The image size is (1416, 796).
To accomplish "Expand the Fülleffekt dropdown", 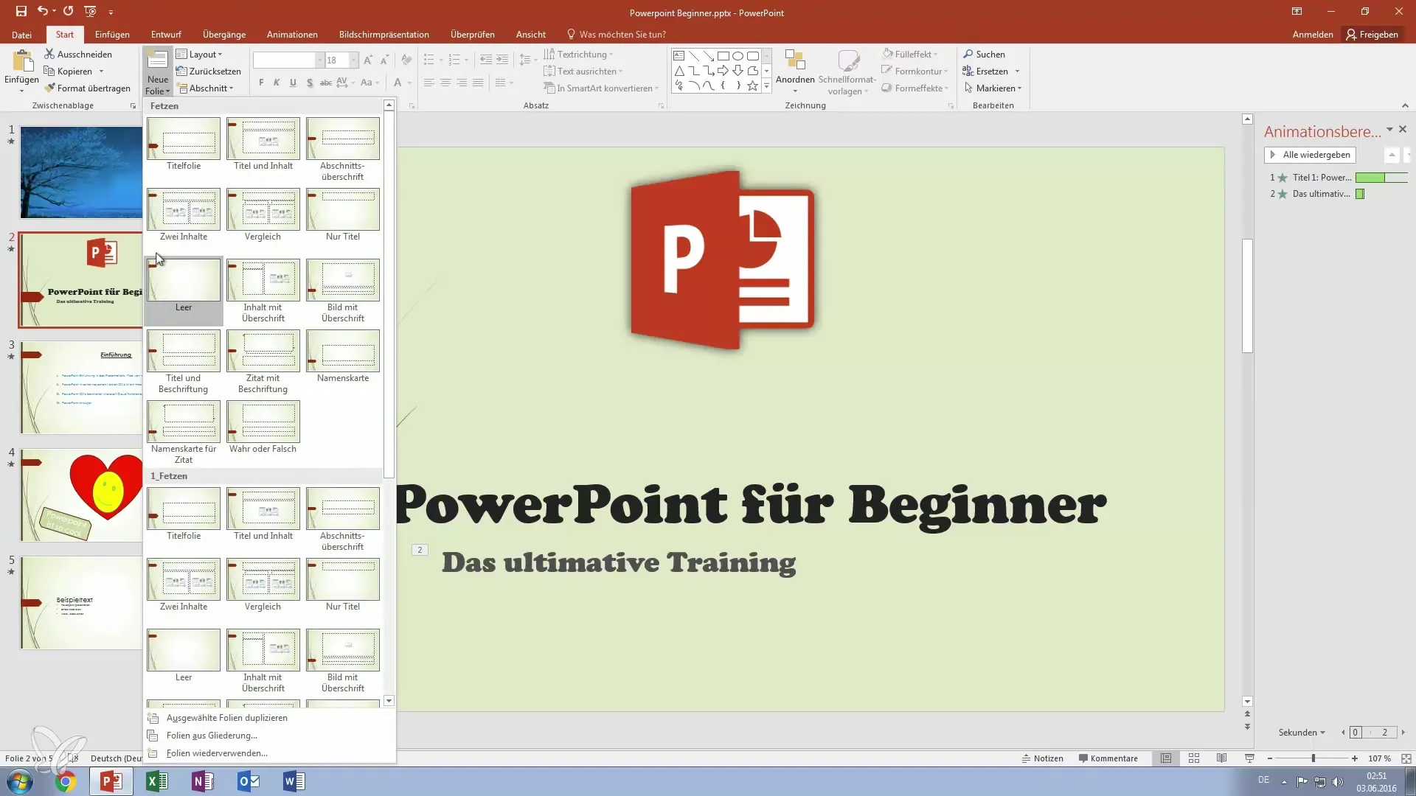I will tap(910, 54).
